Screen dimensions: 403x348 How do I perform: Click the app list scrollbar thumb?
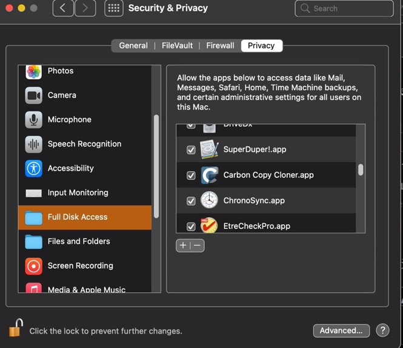click(361, 169)
